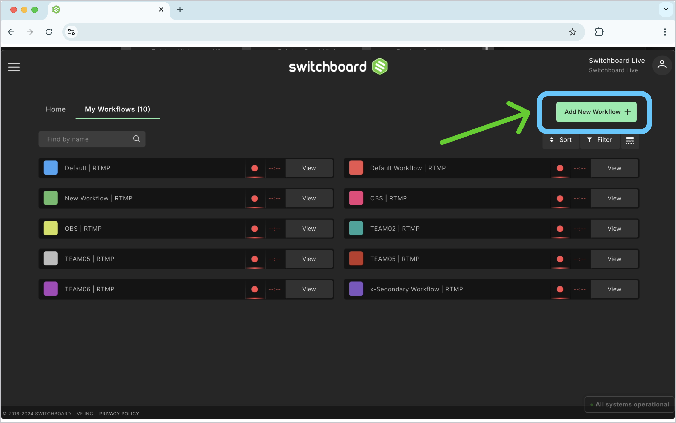Go back with browser back arrow
Screen dimensions: 676x423
(11, 32)
